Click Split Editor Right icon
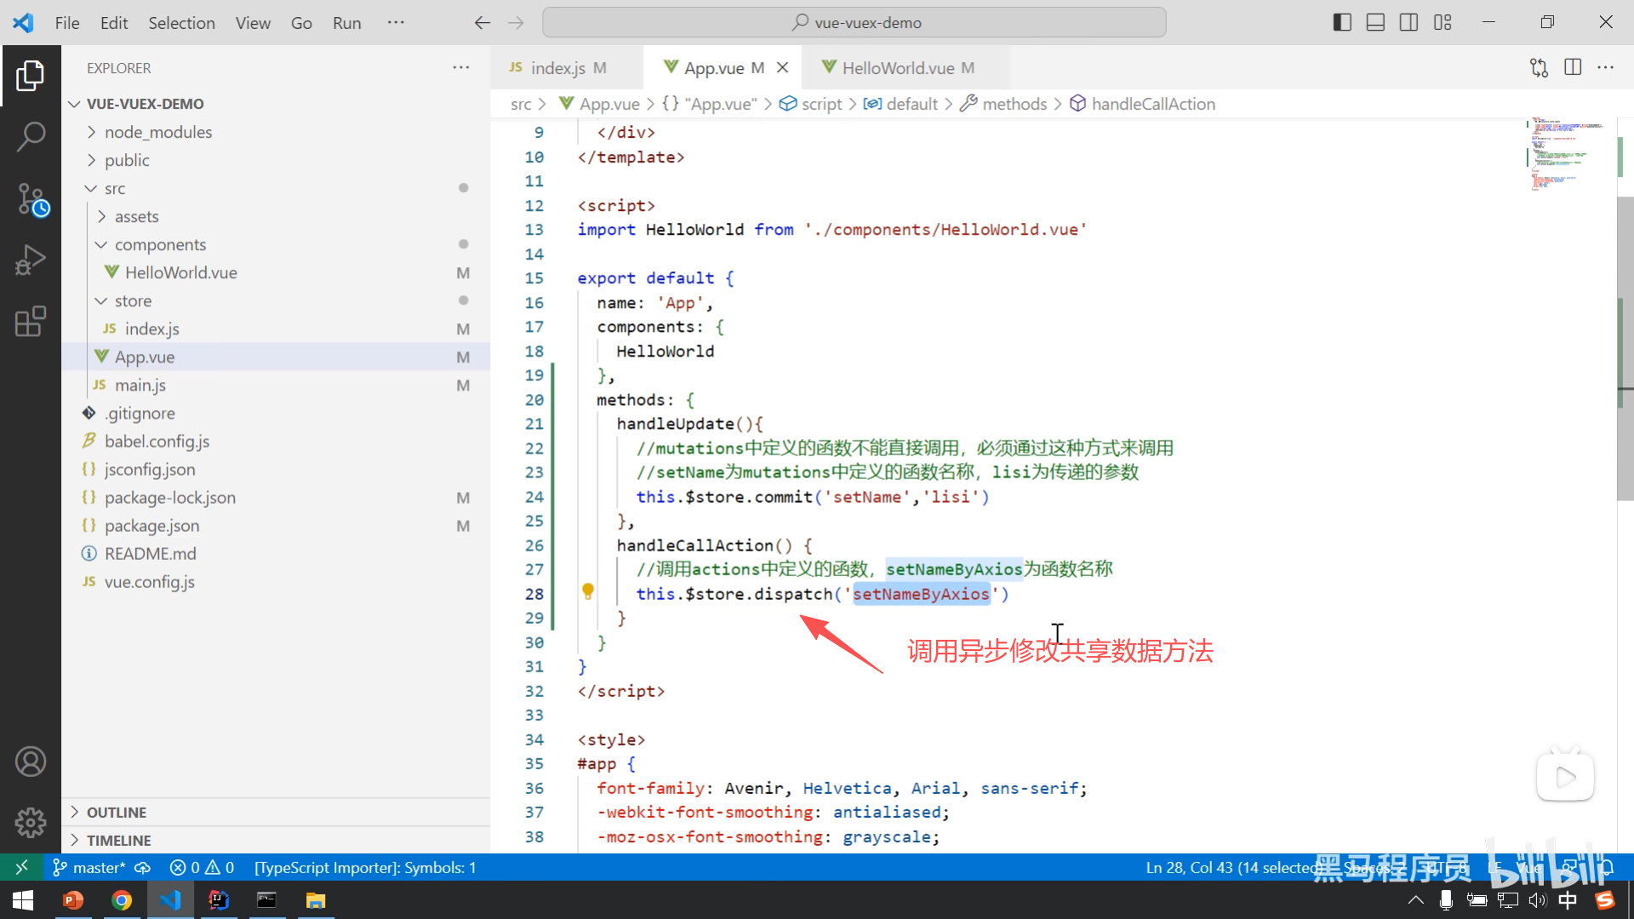Image resolution: width=1634 pixels, height=919 pixels. click(1573, 67)
